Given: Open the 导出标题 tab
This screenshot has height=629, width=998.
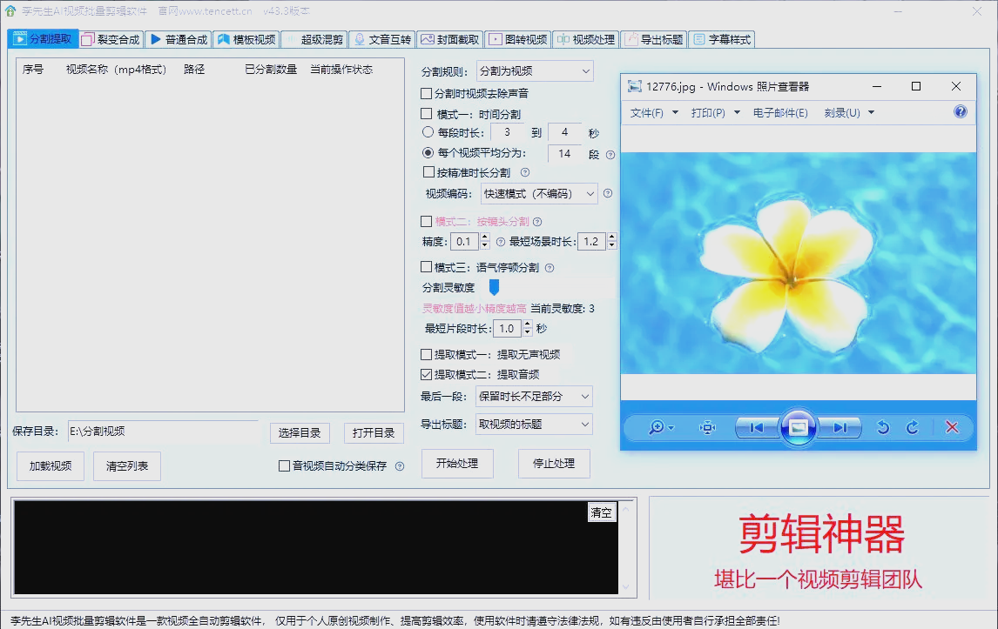Looking at the screenshot, I should 654,39.
